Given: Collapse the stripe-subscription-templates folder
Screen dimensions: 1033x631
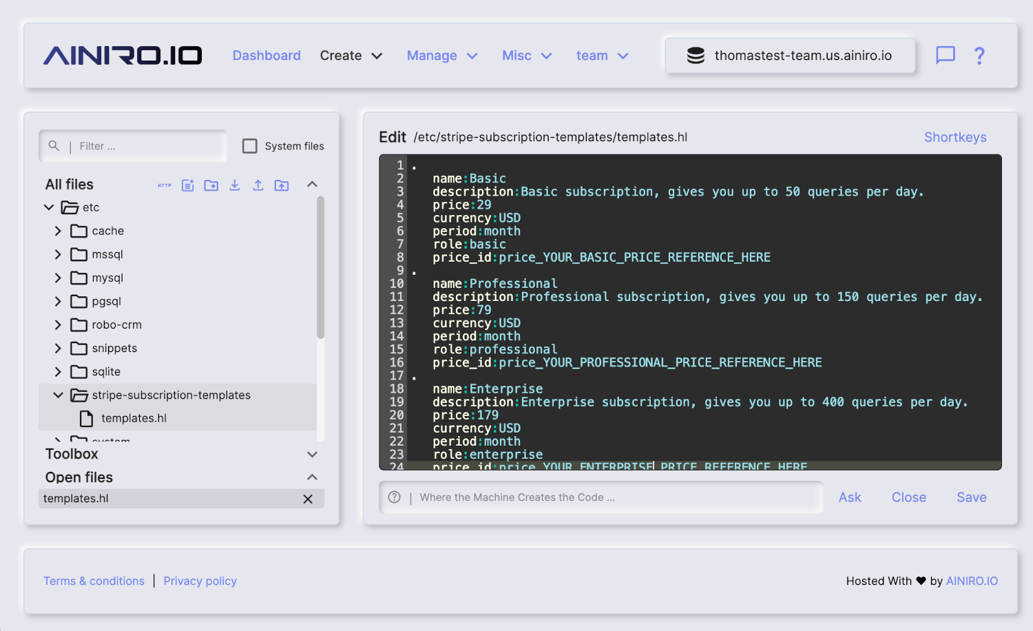Looking at the screenshot, I should tap(58, 395).
